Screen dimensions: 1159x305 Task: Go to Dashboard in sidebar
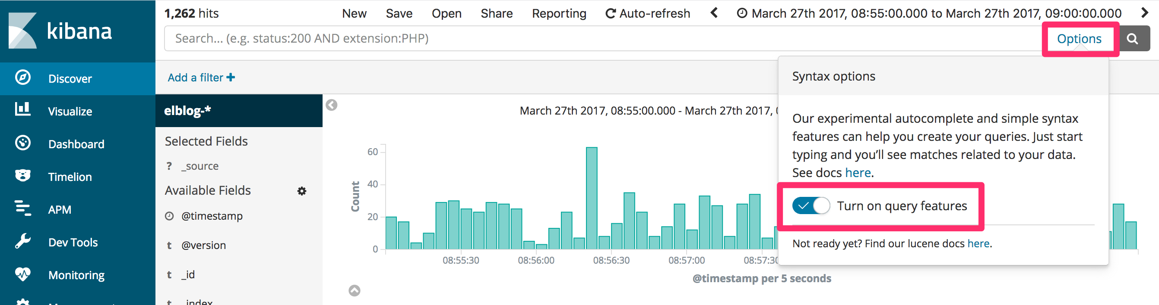(x=76, y=144)
